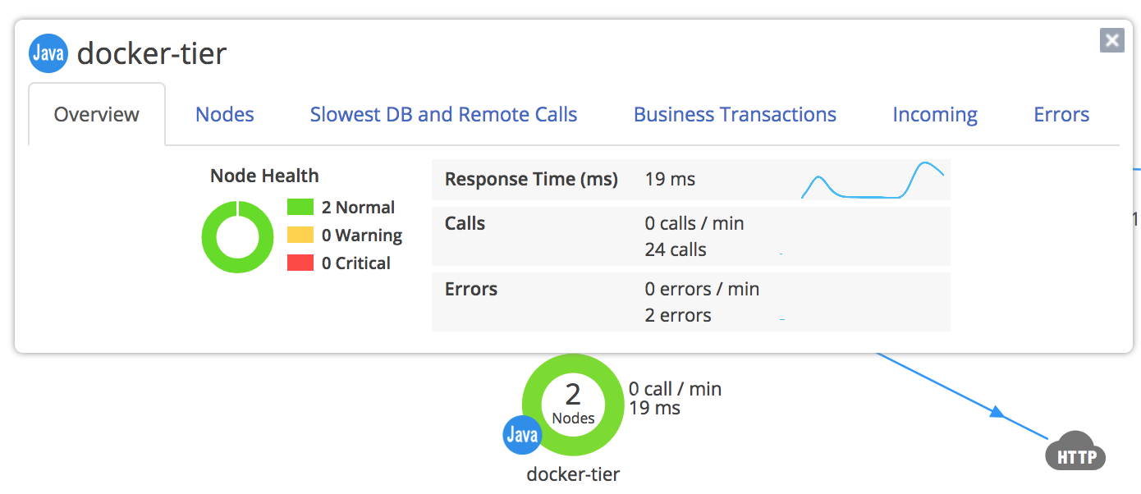Open the Overview tab

click(97, 115)
